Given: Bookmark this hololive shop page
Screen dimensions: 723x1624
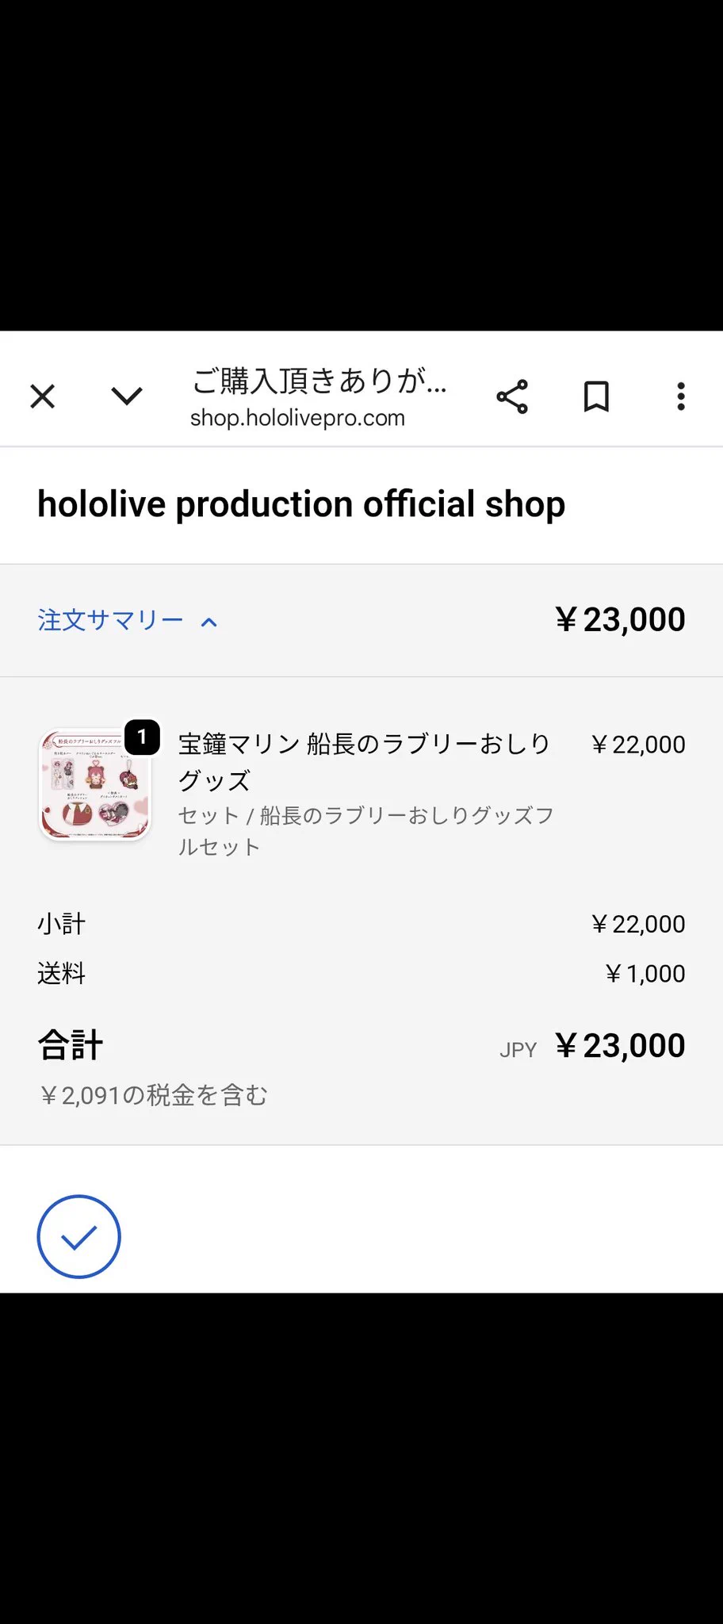Looking at the screenshot, I should 596,396.
